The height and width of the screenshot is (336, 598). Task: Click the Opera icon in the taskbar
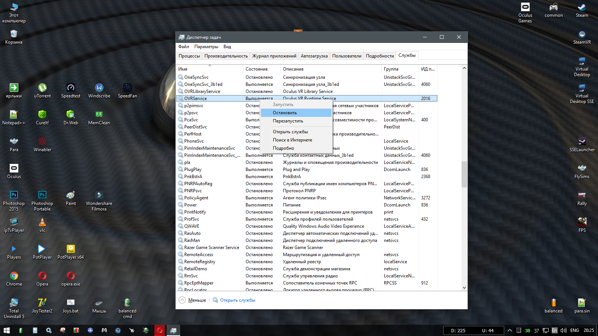160,330
